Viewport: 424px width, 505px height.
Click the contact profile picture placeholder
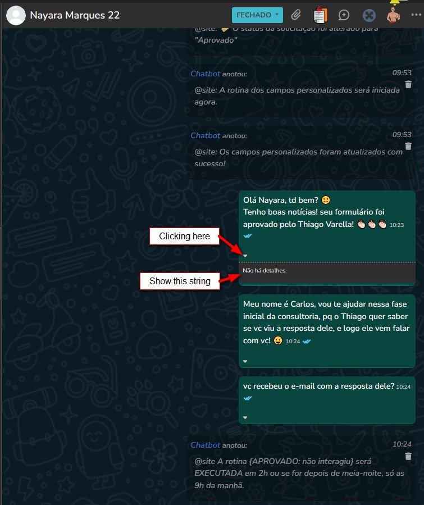pyautogui.click(x=16, y=15)
